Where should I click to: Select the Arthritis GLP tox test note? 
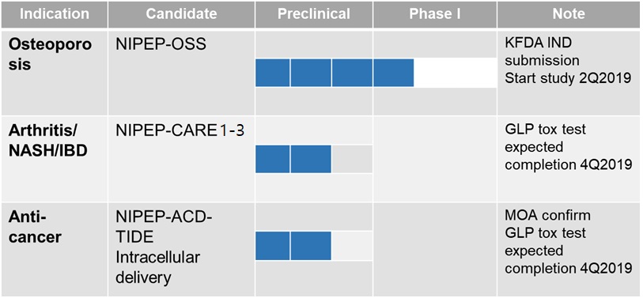pos(568,147)
